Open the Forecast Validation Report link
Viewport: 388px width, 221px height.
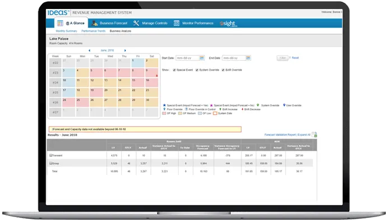(x=280, y=135)
